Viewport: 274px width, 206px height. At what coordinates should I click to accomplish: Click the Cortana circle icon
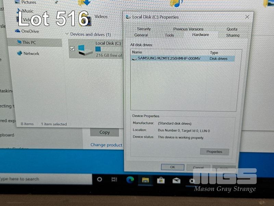(100, 179)
